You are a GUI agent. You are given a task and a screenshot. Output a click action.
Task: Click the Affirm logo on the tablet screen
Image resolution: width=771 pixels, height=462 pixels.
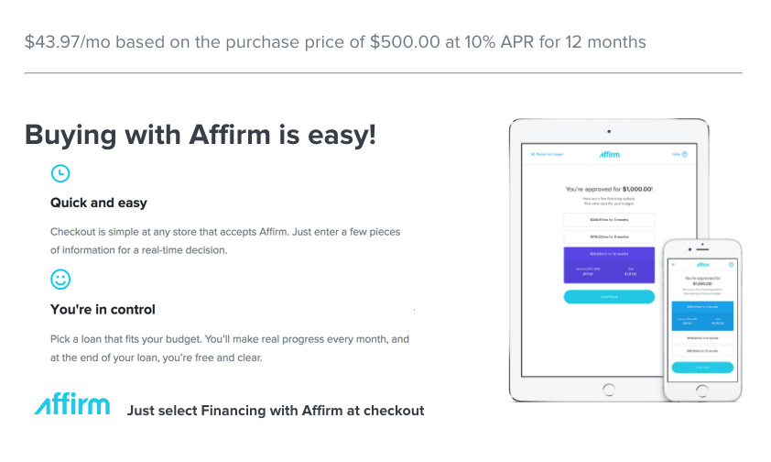(x=609, y=154)
